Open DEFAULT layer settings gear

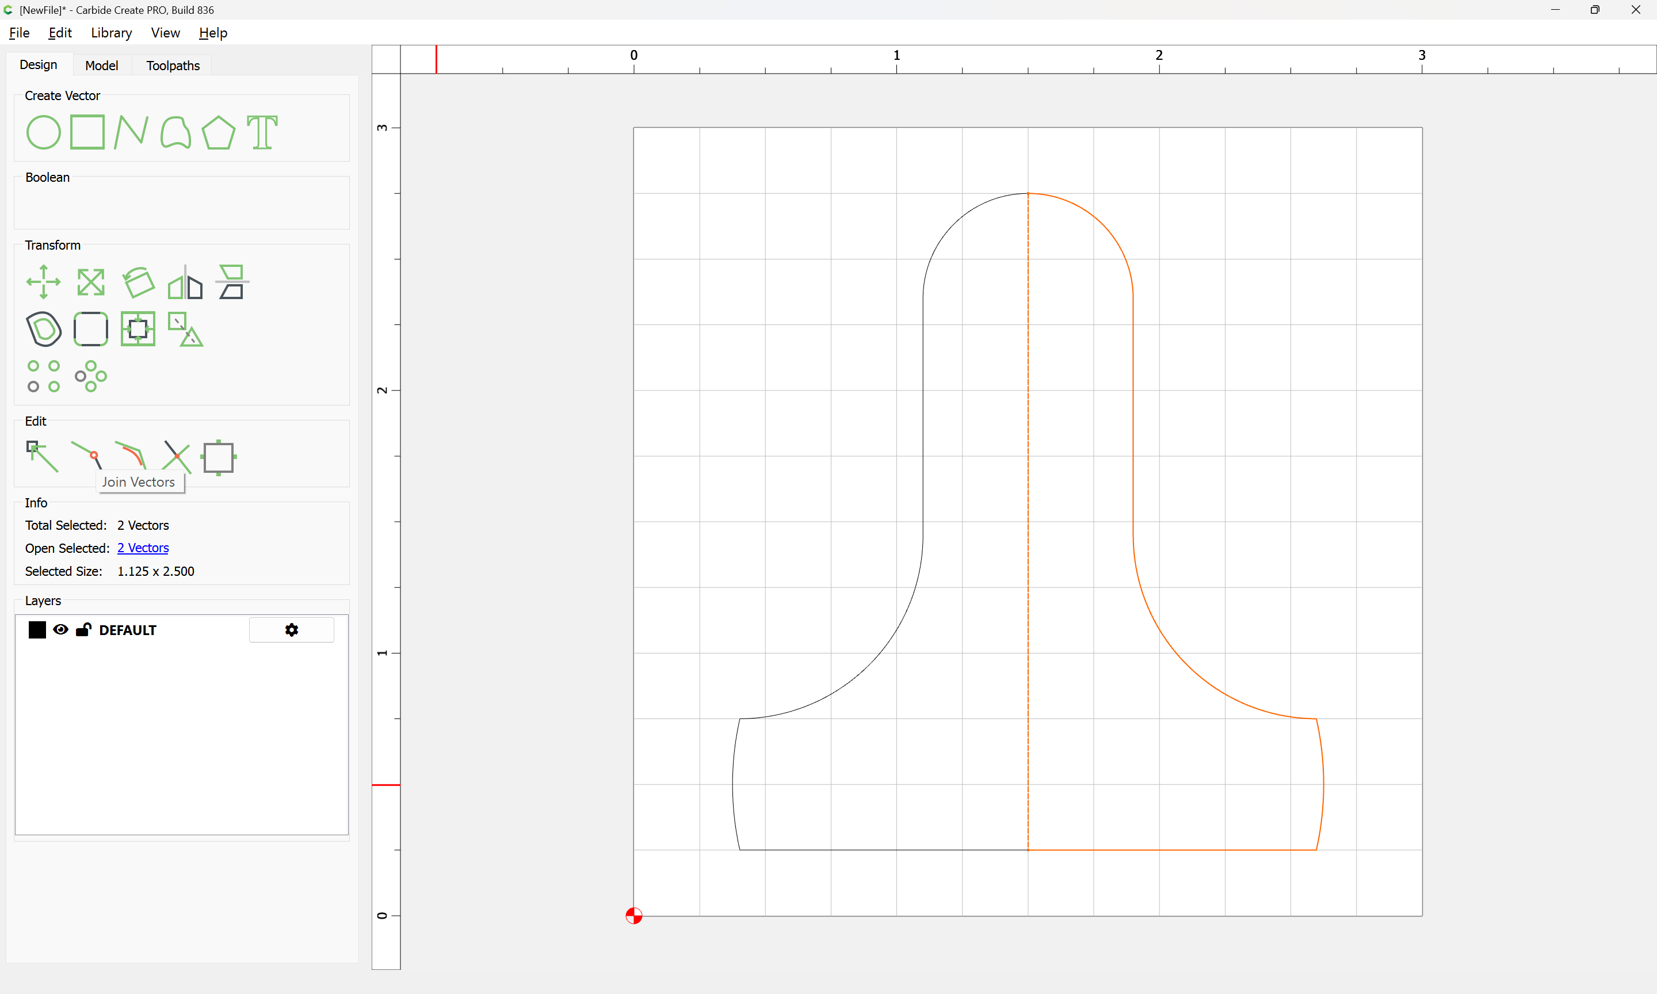(x=291, y=630)
